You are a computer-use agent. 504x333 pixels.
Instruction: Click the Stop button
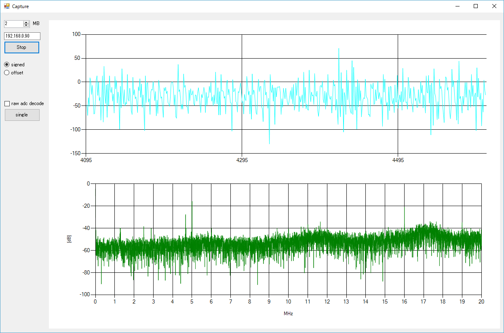pos(22,47)
